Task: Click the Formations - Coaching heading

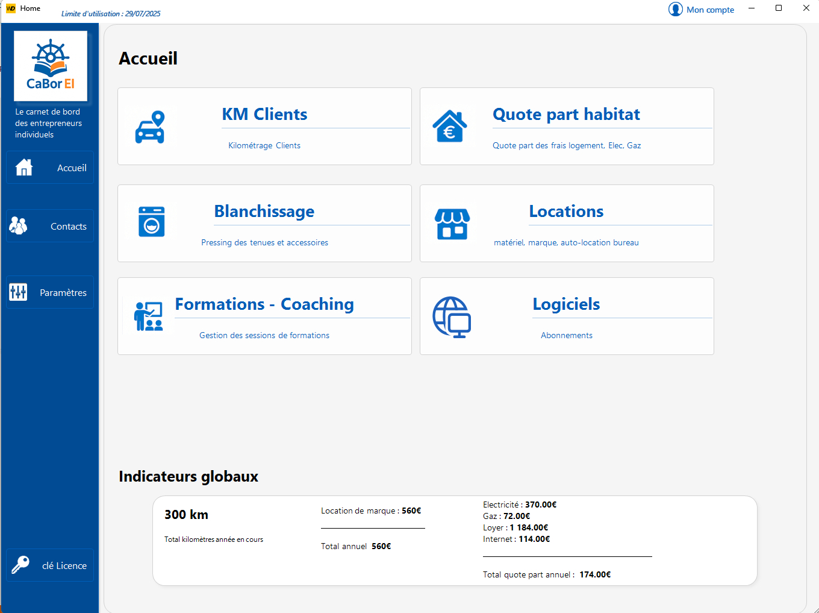Action: click(264, 304)
